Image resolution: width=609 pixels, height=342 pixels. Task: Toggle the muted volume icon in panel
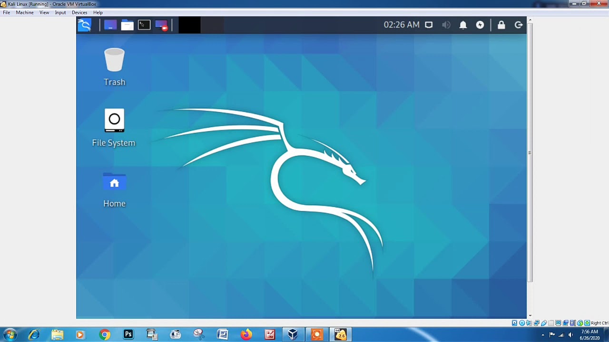coord(446,25)
